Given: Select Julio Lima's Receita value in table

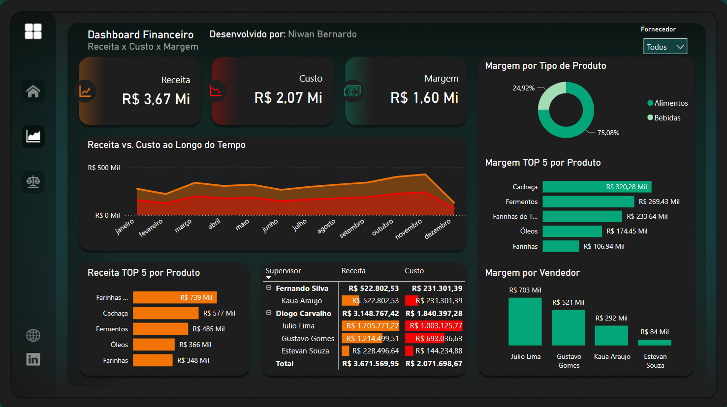Looking at the screenshot, I should click(370, 325).
